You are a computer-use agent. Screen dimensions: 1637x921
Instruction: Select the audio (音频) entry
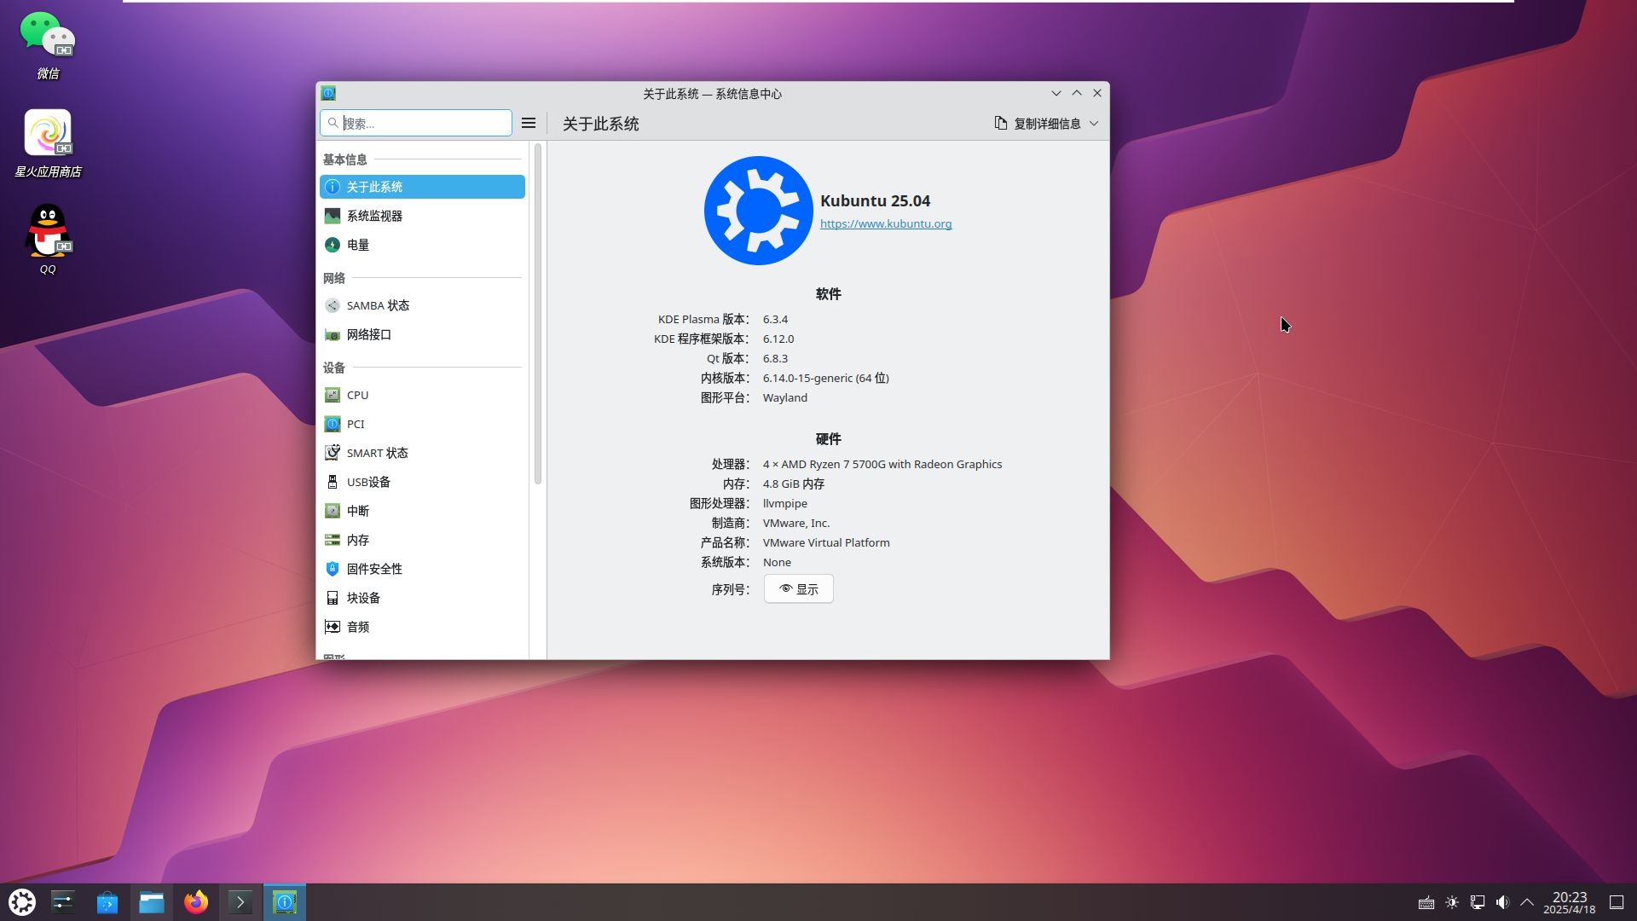click(x=357, y=627)
